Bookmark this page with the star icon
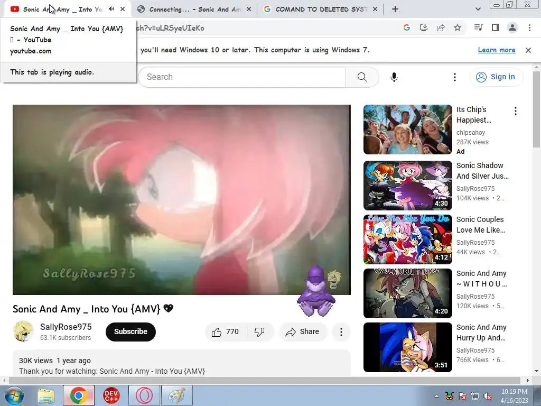The image size is (541, 406). point(458,27)
